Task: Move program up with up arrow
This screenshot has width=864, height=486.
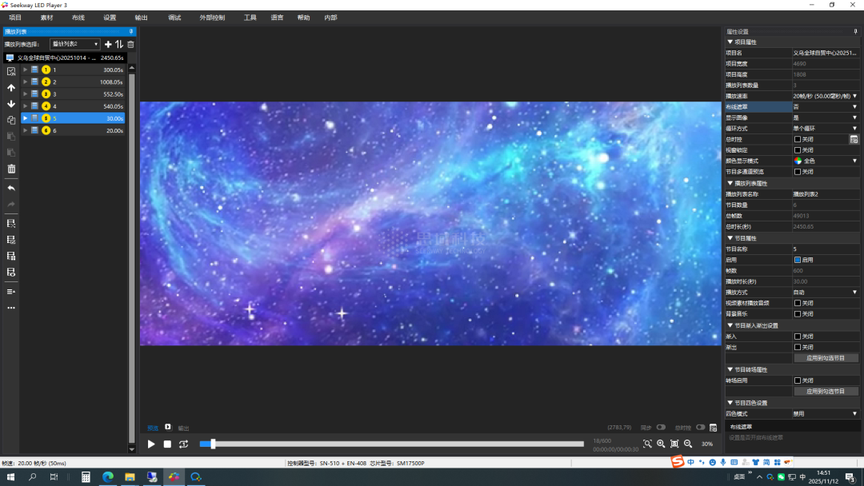Action: (11, 88)
